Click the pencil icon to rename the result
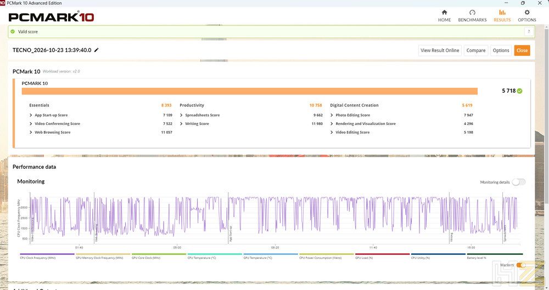Image resolution: width=549 pixels, height=290 pixels. [x=96, y=50]
